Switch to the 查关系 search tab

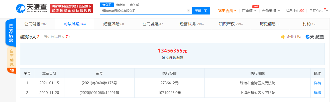[x=134, y=5]
